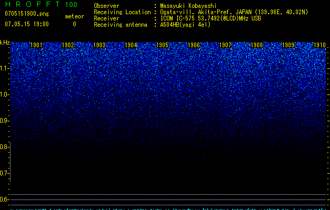Image resolution: width=330 pixels, height=210 pixels.
Task: Click the 1907 time marker
Action: tap(226, 45)
